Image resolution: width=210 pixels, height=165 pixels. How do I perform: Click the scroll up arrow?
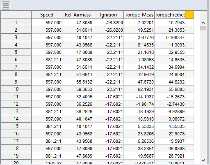[203, 23]
